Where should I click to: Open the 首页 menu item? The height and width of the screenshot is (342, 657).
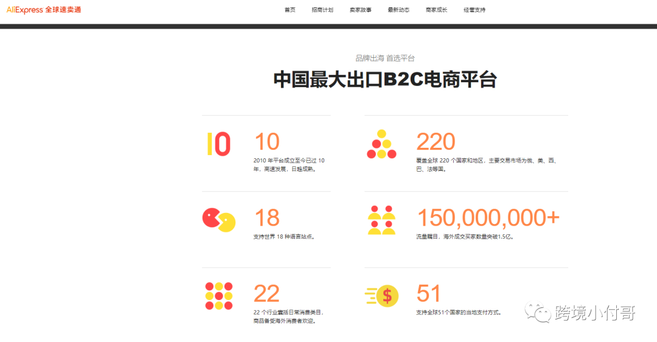(290, 10)
